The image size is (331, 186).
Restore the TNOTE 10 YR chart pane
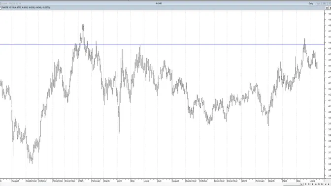pos(327,8)
